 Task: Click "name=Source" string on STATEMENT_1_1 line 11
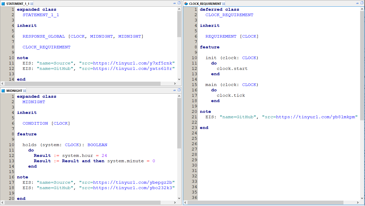tap(55, 63)
